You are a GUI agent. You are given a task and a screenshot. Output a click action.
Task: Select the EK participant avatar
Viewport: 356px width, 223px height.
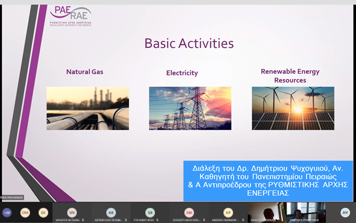pyautogui.click(x=43, y=213)
